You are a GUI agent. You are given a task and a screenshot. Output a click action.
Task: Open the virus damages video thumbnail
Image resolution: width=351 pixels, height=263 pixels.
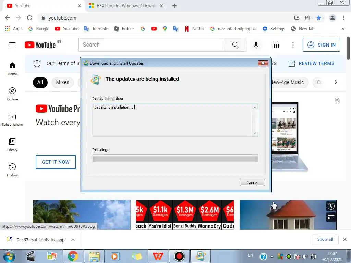coord(185,215)
